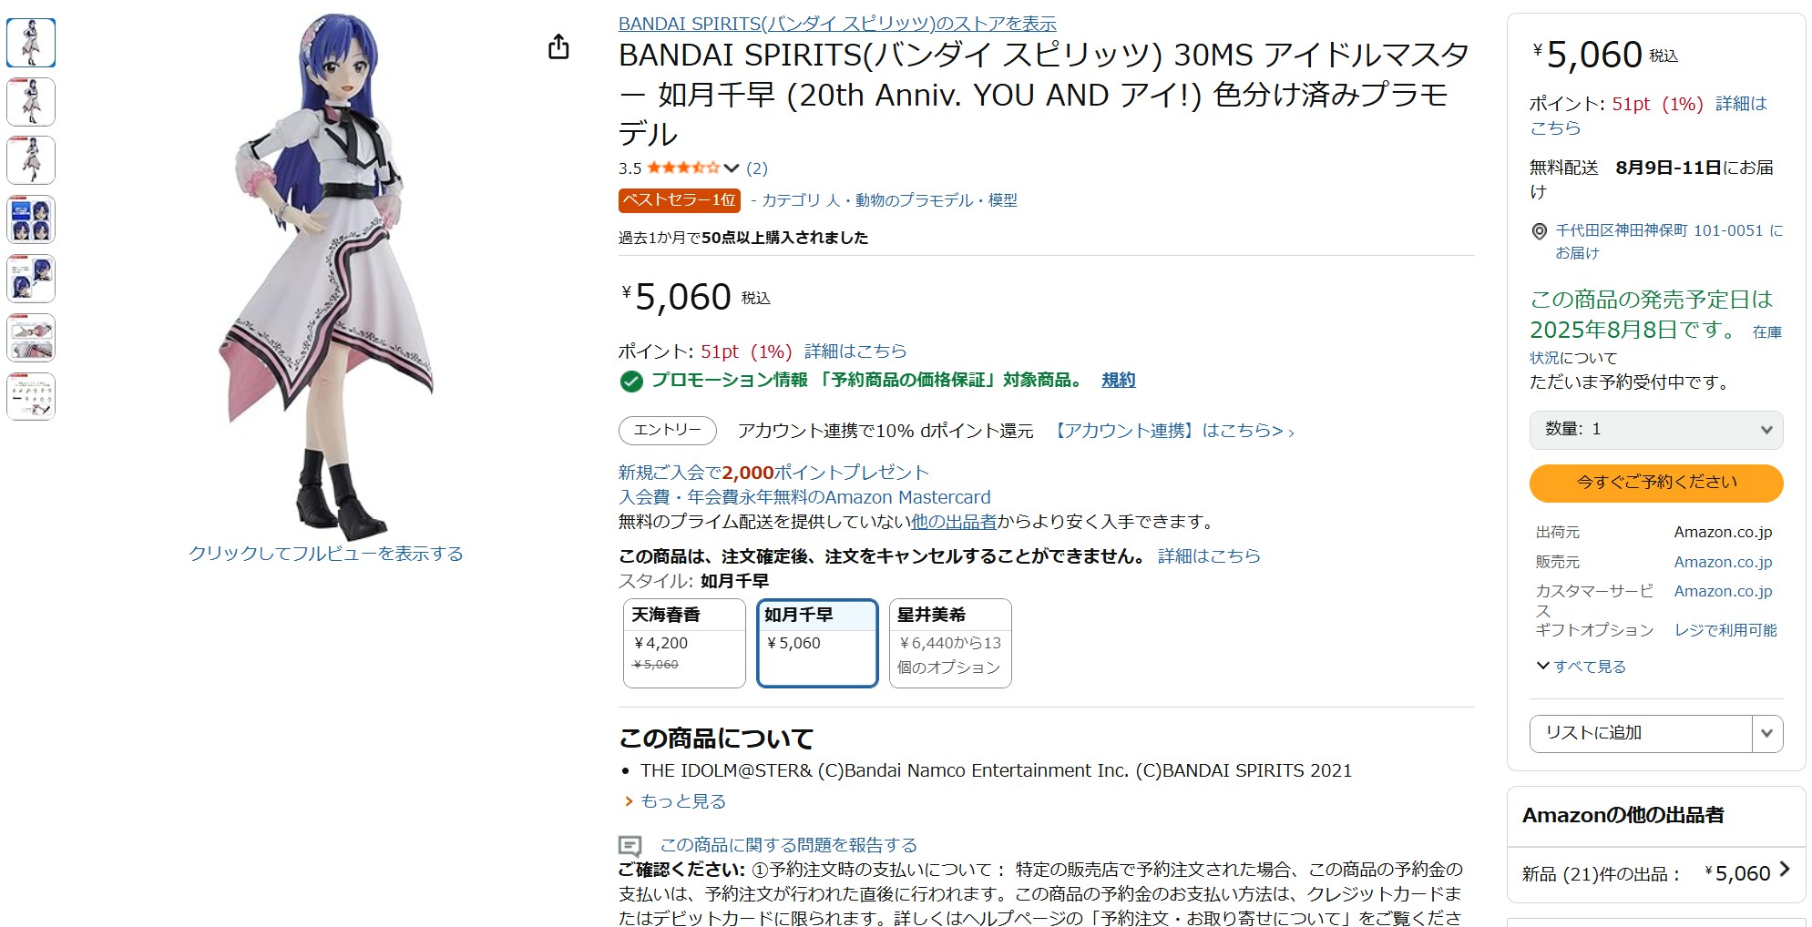The width and height of the screenshot is (1812, 927).
Task: Expand もっと見る under product details
Action: tap(683, 800)
